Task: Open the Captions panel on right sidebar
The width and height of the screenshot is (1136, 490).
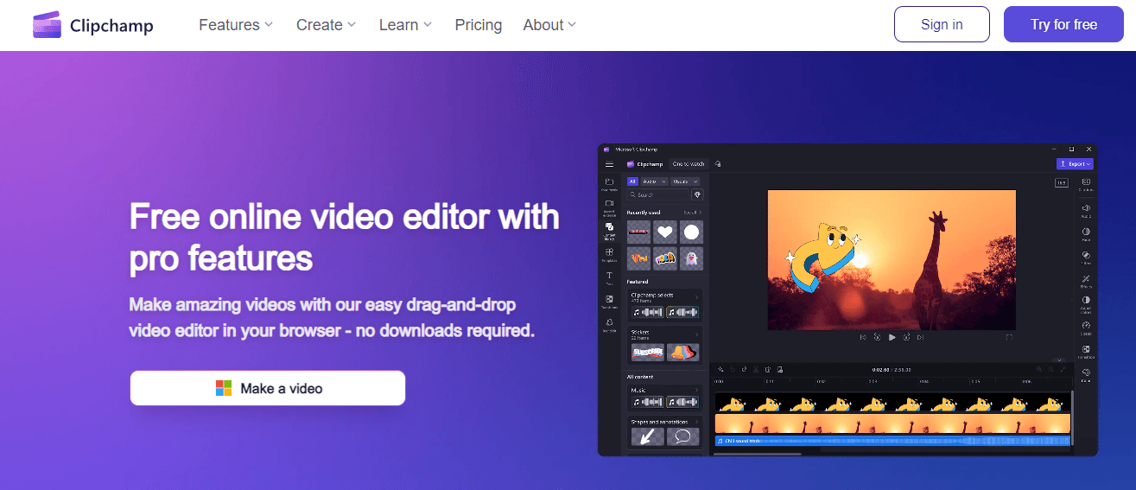Action: click(1086, 184)
